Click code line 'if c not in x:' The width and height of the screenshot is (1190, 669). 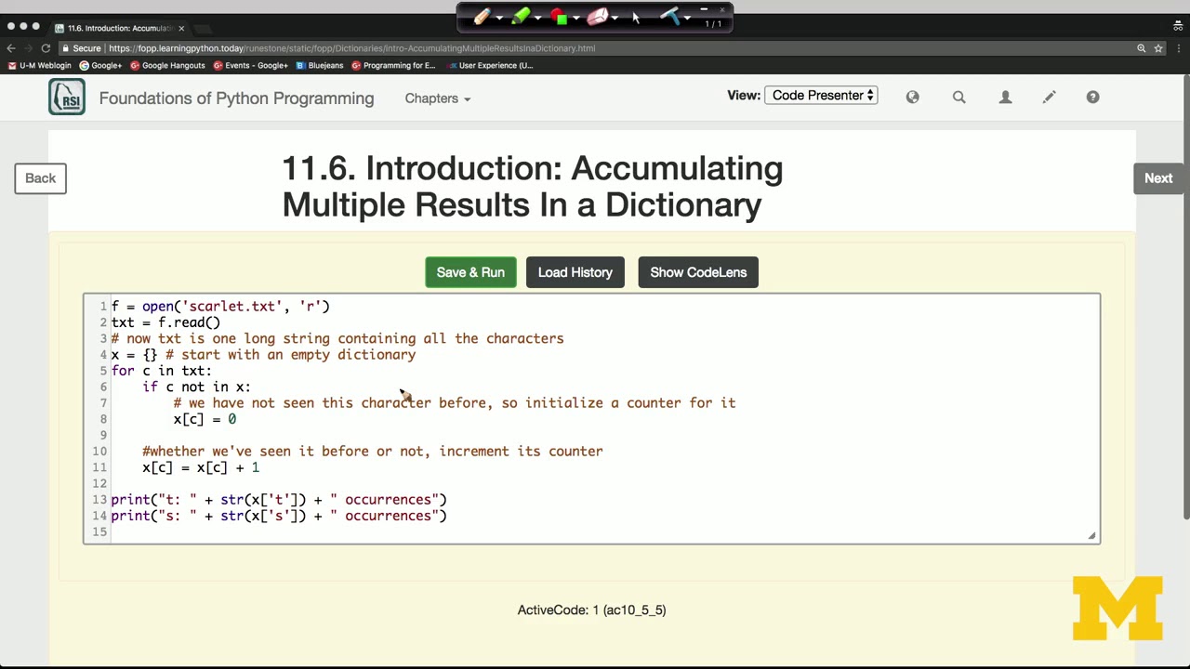click(x=196, y=387)
